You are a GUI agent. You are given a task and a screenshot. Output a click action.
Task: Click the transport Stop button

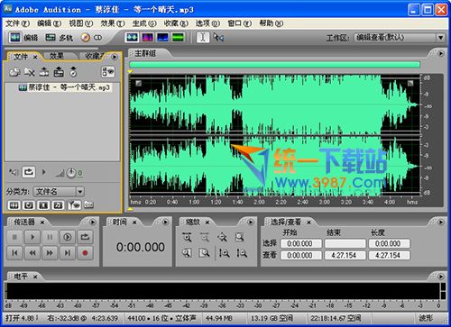[x=14, y=237]
